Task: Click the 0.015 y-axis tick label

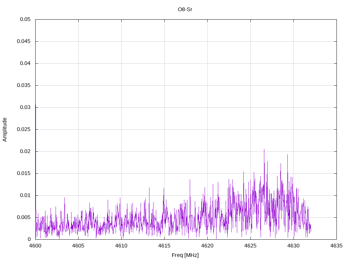Action: (24, 173)
